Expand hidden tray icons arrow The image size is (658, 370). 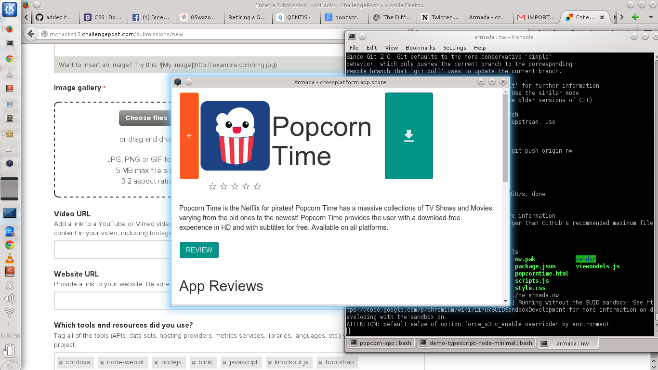[10, 324]
